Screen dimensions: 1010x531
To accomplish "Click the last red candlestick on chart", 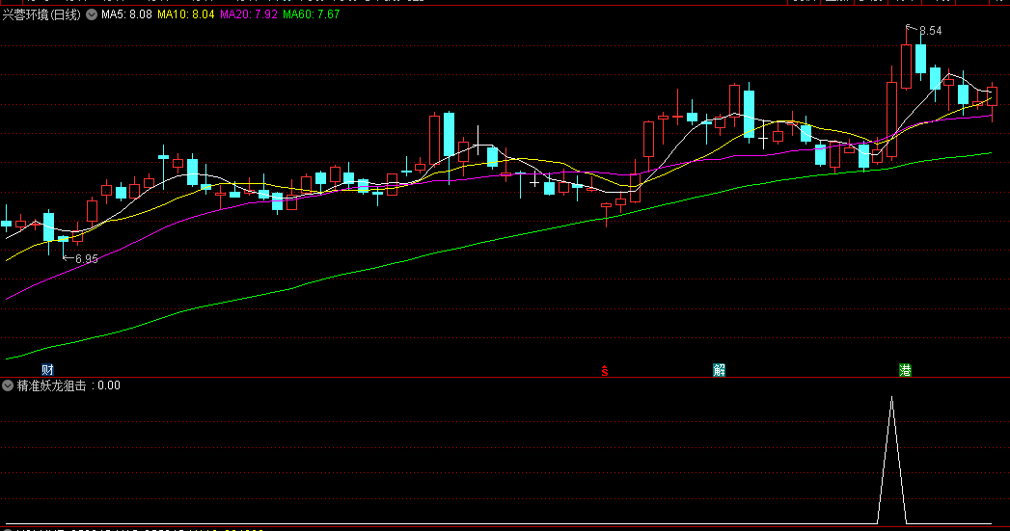I will (x=992, y=96).
